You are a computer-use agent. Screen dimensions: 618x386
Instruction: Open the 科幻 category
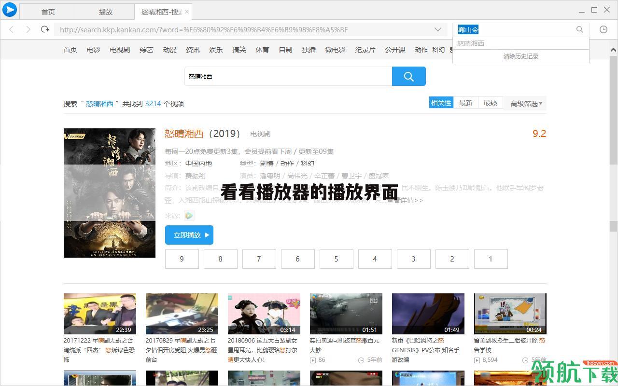coord(438,49)
